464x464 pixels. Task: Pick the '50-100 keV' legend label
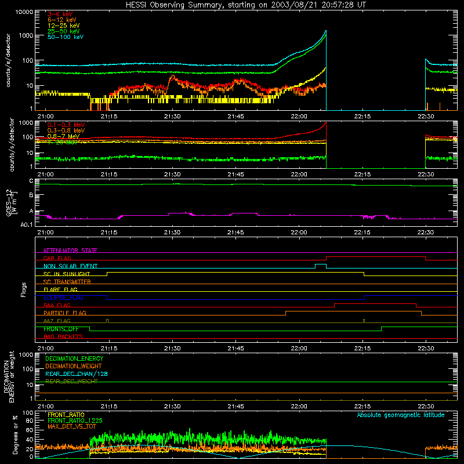pyautogui.click(x=66, y=37)
